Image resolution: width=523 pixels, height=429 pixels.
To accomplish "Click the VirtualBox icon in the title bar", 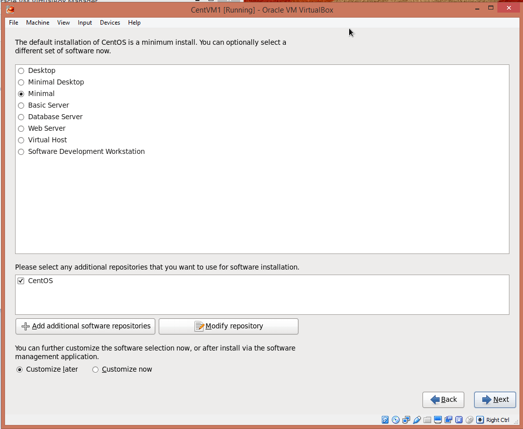I will point(10,10).
